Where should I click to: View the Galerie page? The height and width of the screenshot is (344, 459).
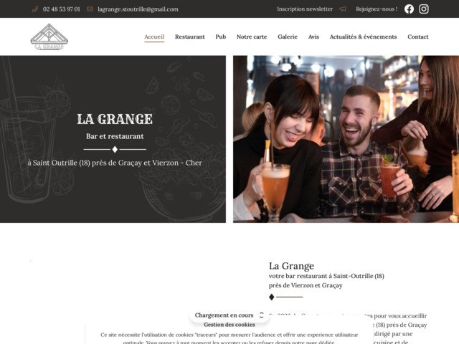pyautogui.click(x=288, y=37)
